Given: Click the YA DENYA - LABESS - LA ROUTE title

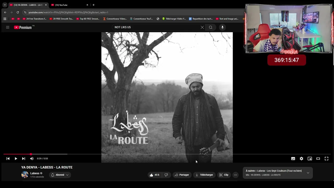Looking at the screenshot, I should point(47,167).
